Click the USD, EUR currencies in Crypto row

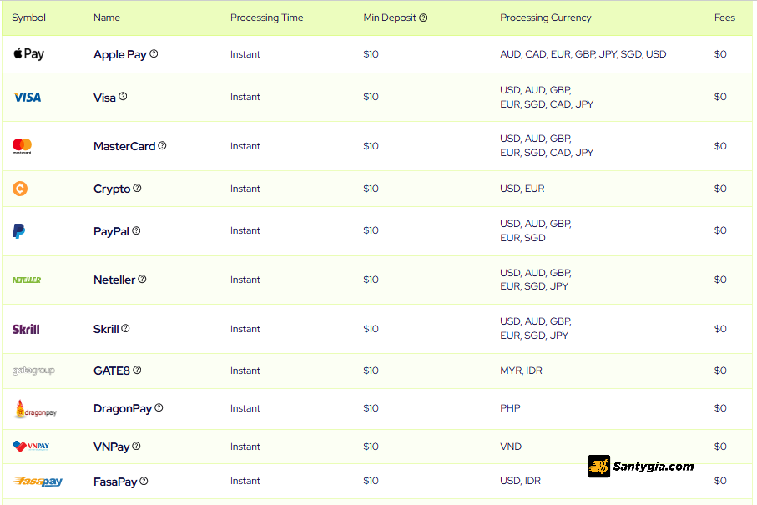(x=522, y=189)
